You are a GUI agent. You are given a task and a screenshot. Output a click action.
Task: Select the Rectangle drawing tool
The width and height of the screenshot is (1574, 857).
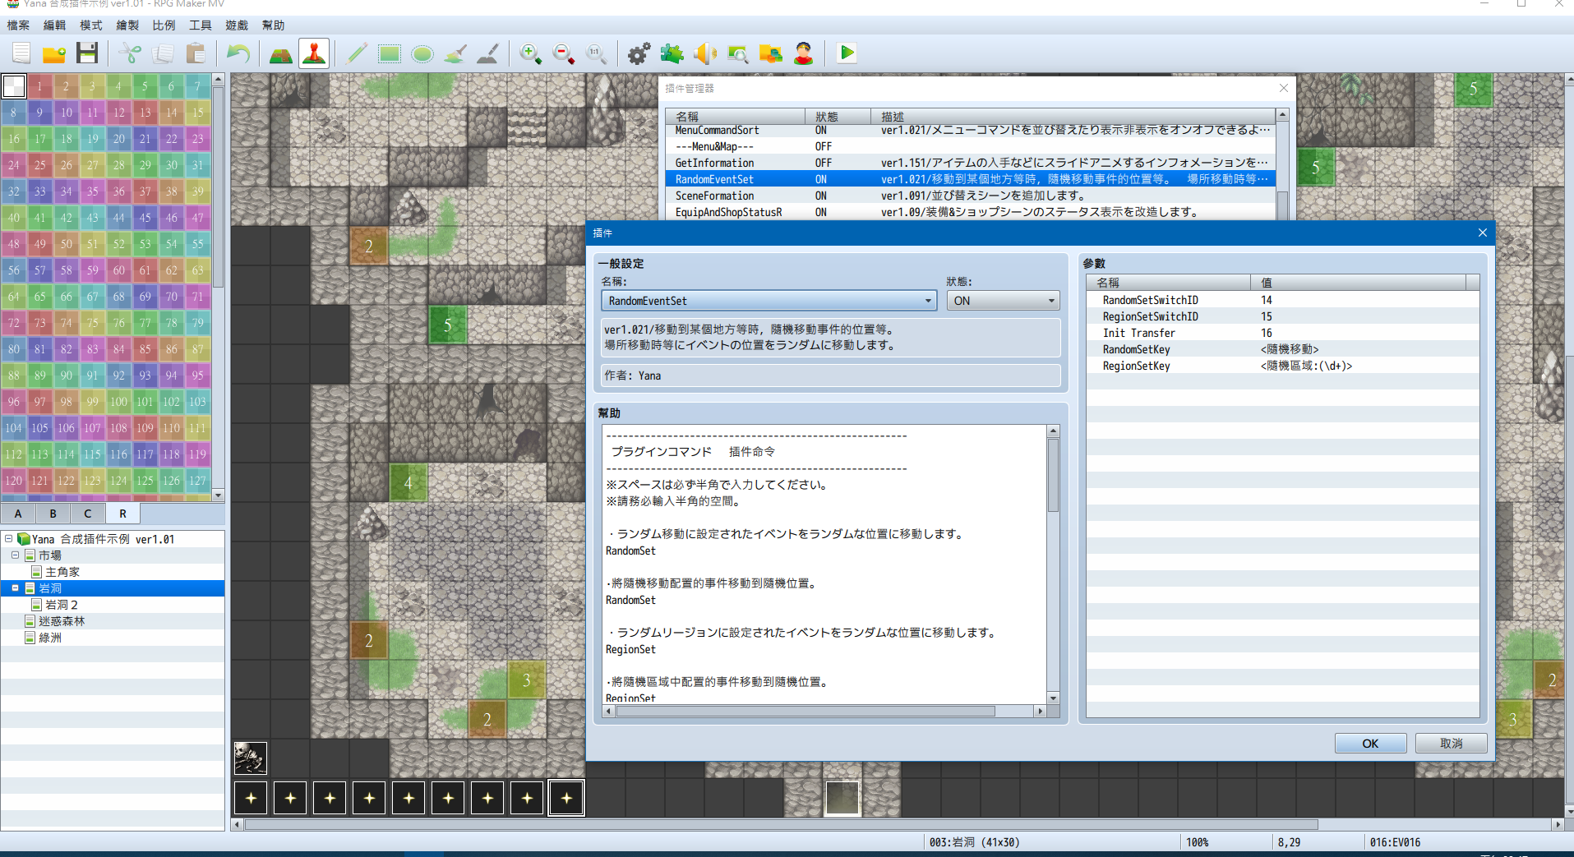click(390, 53)
